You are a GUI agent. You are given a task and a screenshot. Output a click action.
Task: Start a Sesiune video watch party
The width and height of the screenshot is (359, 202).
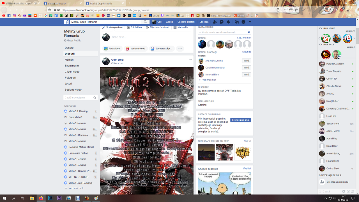pos(135,49)
